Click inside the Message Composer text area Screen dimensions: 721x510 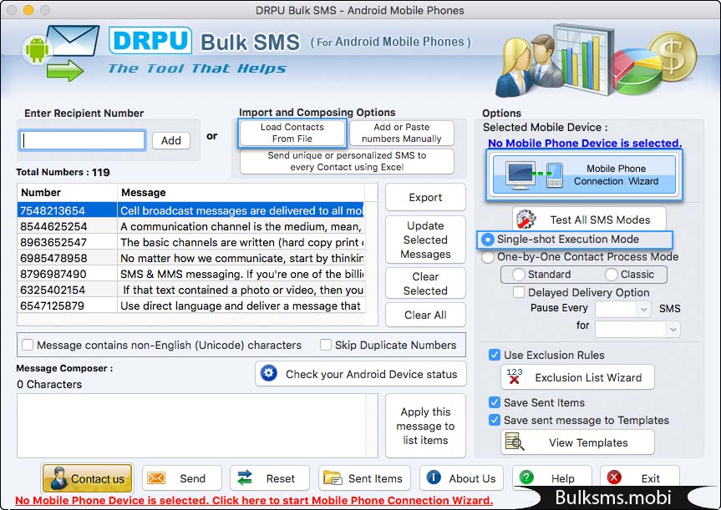click(197, 426)
